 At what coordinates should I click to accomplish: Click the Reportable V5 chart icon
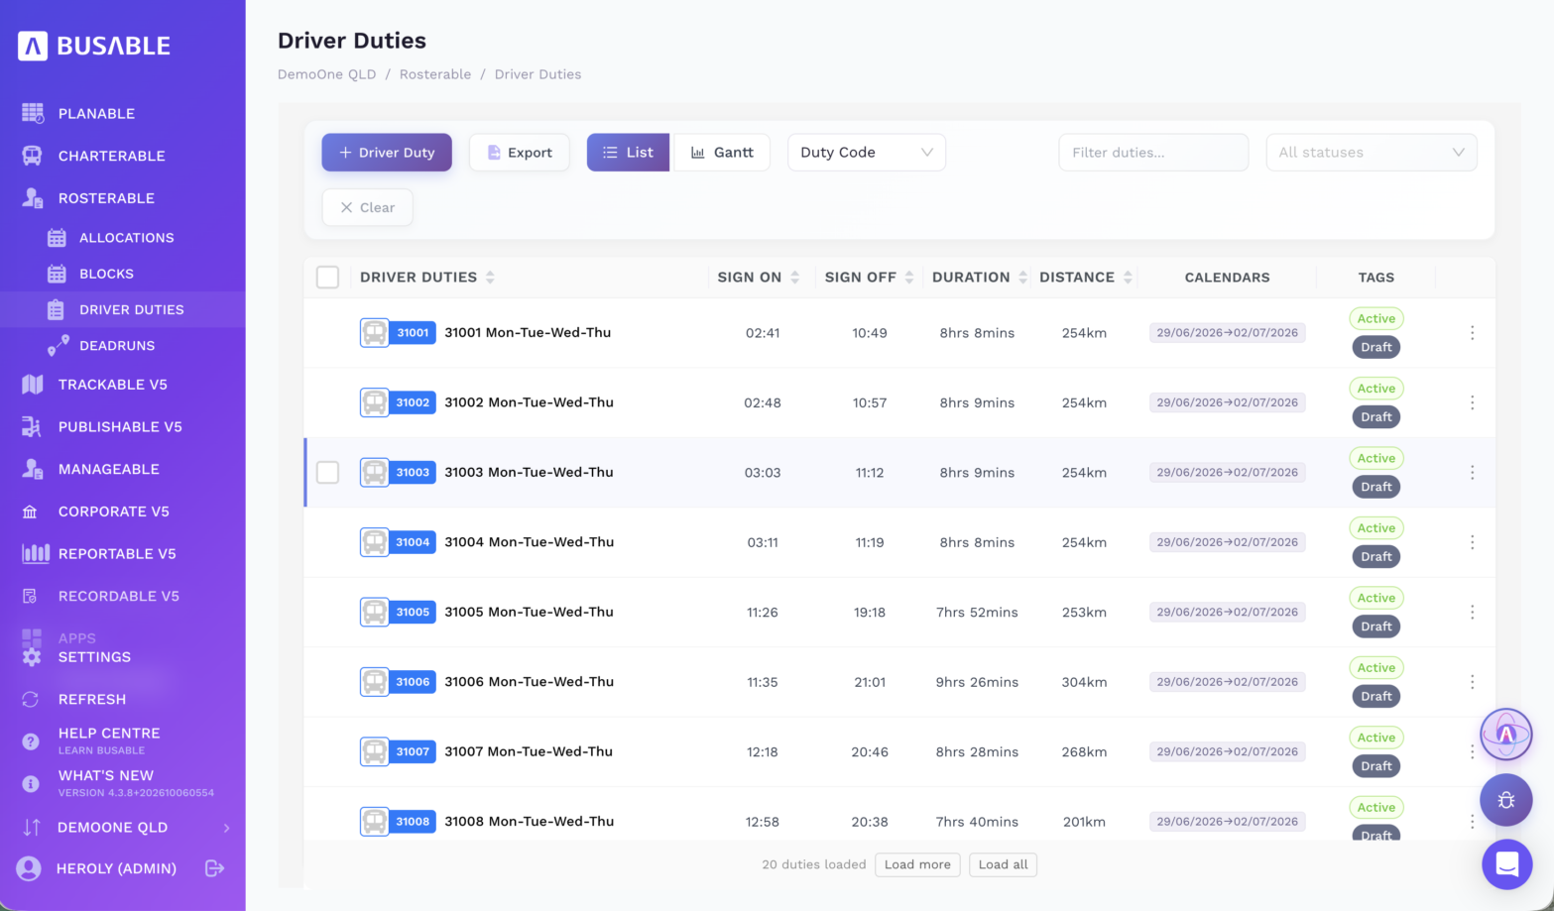[x=36, y=553]
